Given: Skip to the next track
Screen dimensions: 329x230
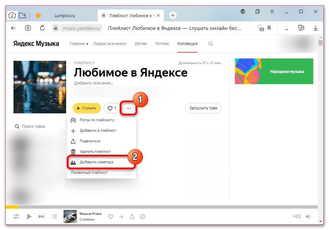Looking at the screenshot, I should pyautogui.click(x=41, y=217).
